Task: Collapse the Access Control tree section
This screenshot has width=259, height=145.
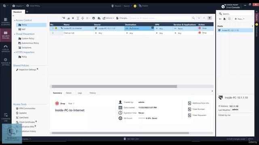Action: (15, 21)
